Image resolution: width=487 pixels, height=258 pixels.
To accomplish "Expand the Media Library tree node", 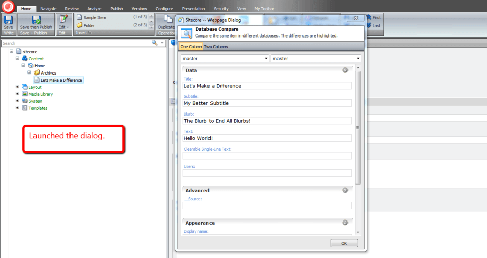I will pos(17,94).
